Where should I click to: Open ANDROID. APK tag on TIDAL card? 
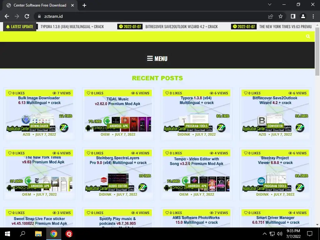[118, 126]
